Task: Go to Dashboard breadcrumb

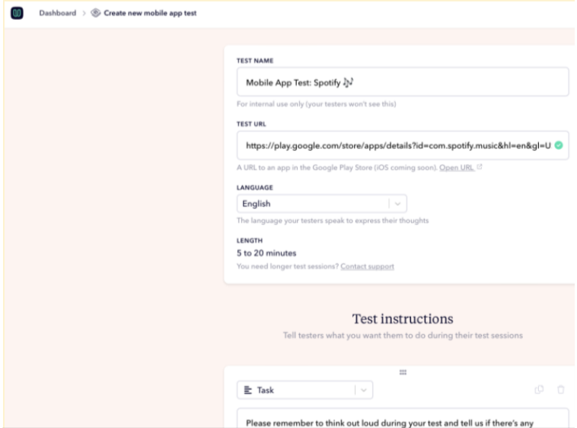Action: [57, 13]
